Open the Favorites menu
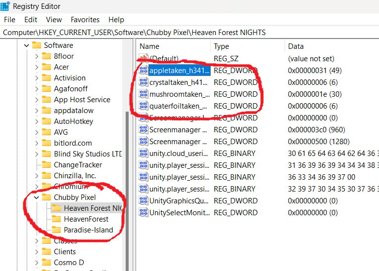 85,20
